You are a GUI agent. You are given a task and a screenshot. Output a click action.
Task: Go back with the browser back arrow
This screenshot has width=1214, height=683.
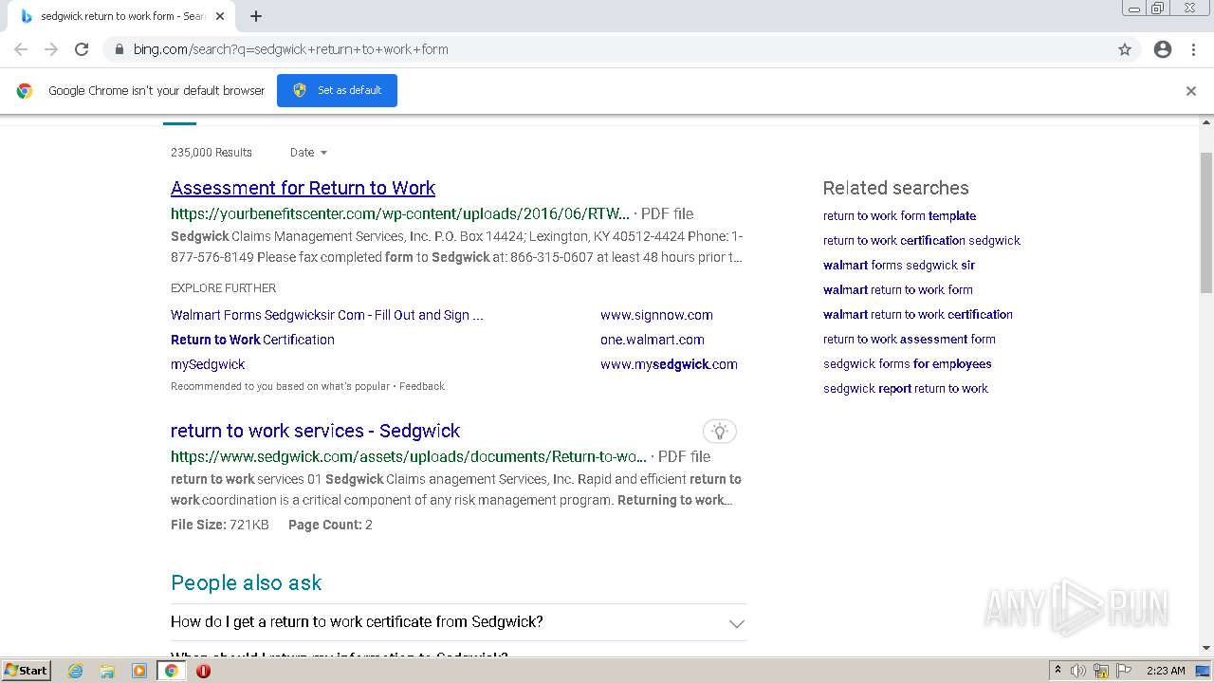(21, 49)
